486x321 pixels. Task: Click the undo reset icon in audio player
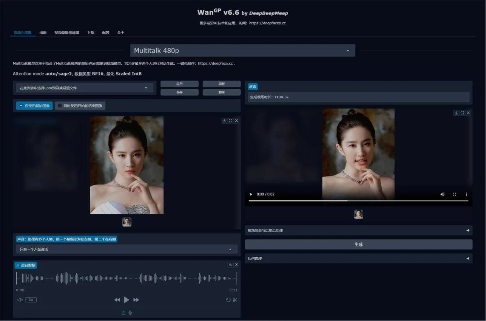point(228,300)
